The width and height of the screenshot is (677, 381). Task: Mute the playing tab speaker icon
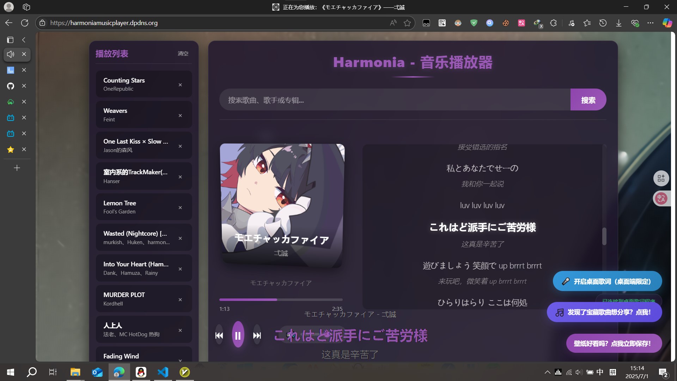(11, 54)
